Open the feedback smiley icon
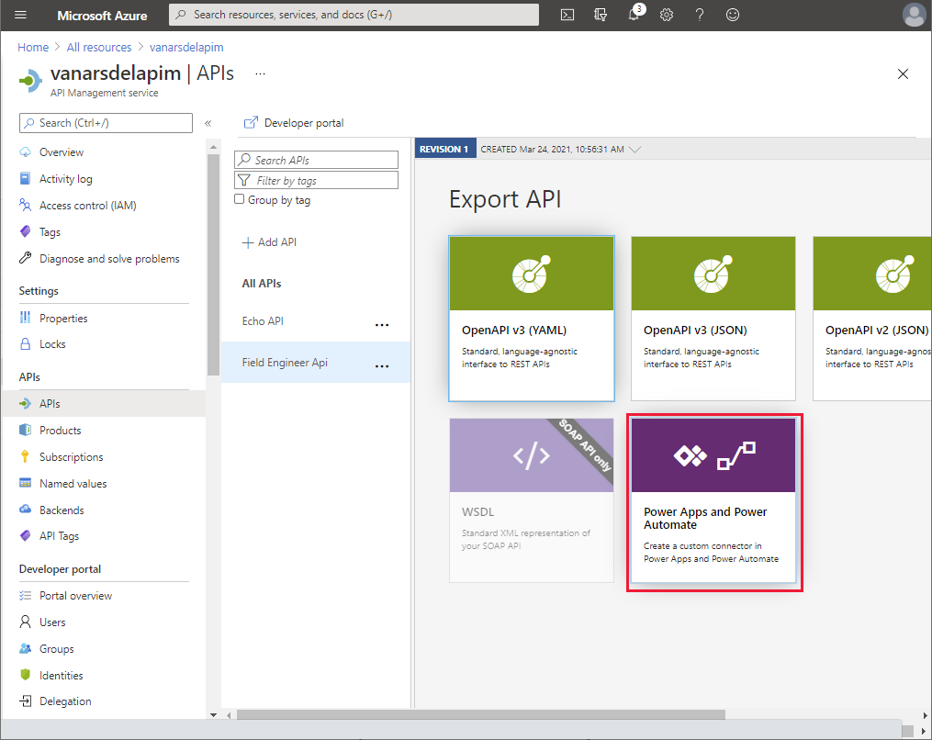 [733, 15]
